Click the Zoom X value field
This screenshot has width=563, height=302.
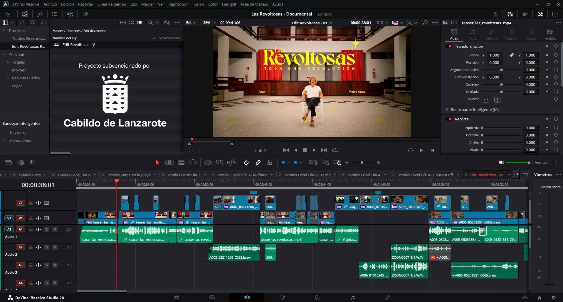494,55
